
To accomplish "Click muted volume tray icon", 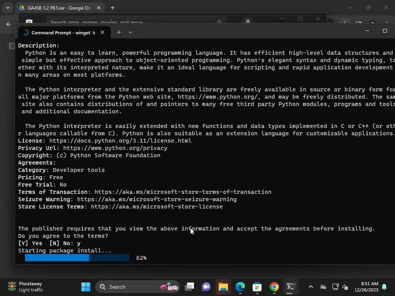I will point(345,287).
